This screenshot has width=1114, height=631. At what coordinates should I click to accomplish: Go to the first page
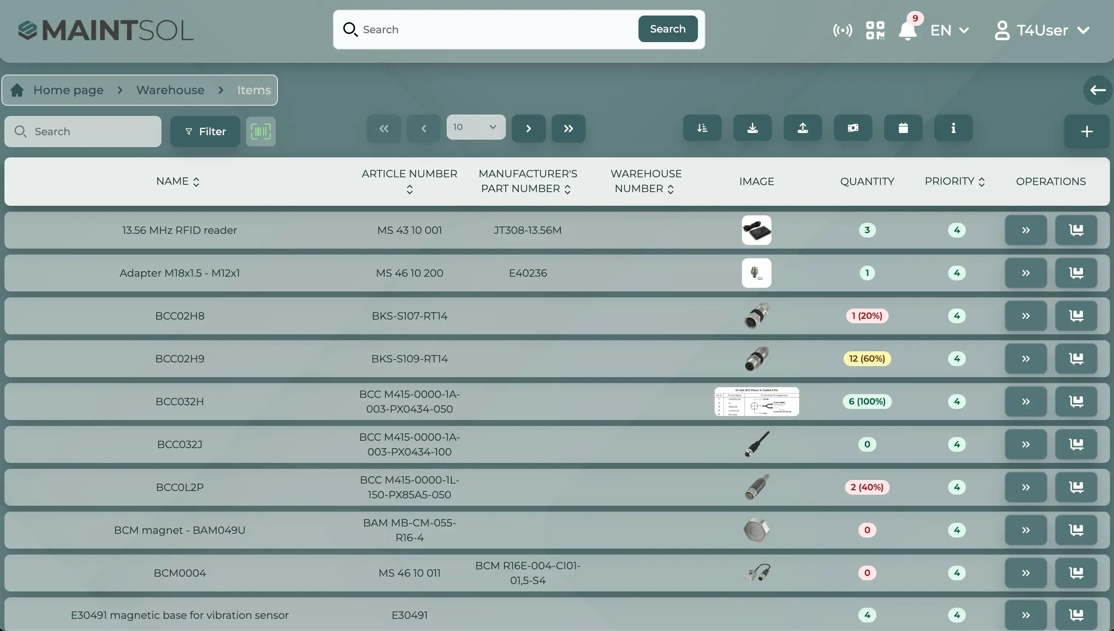pos(384,128)
